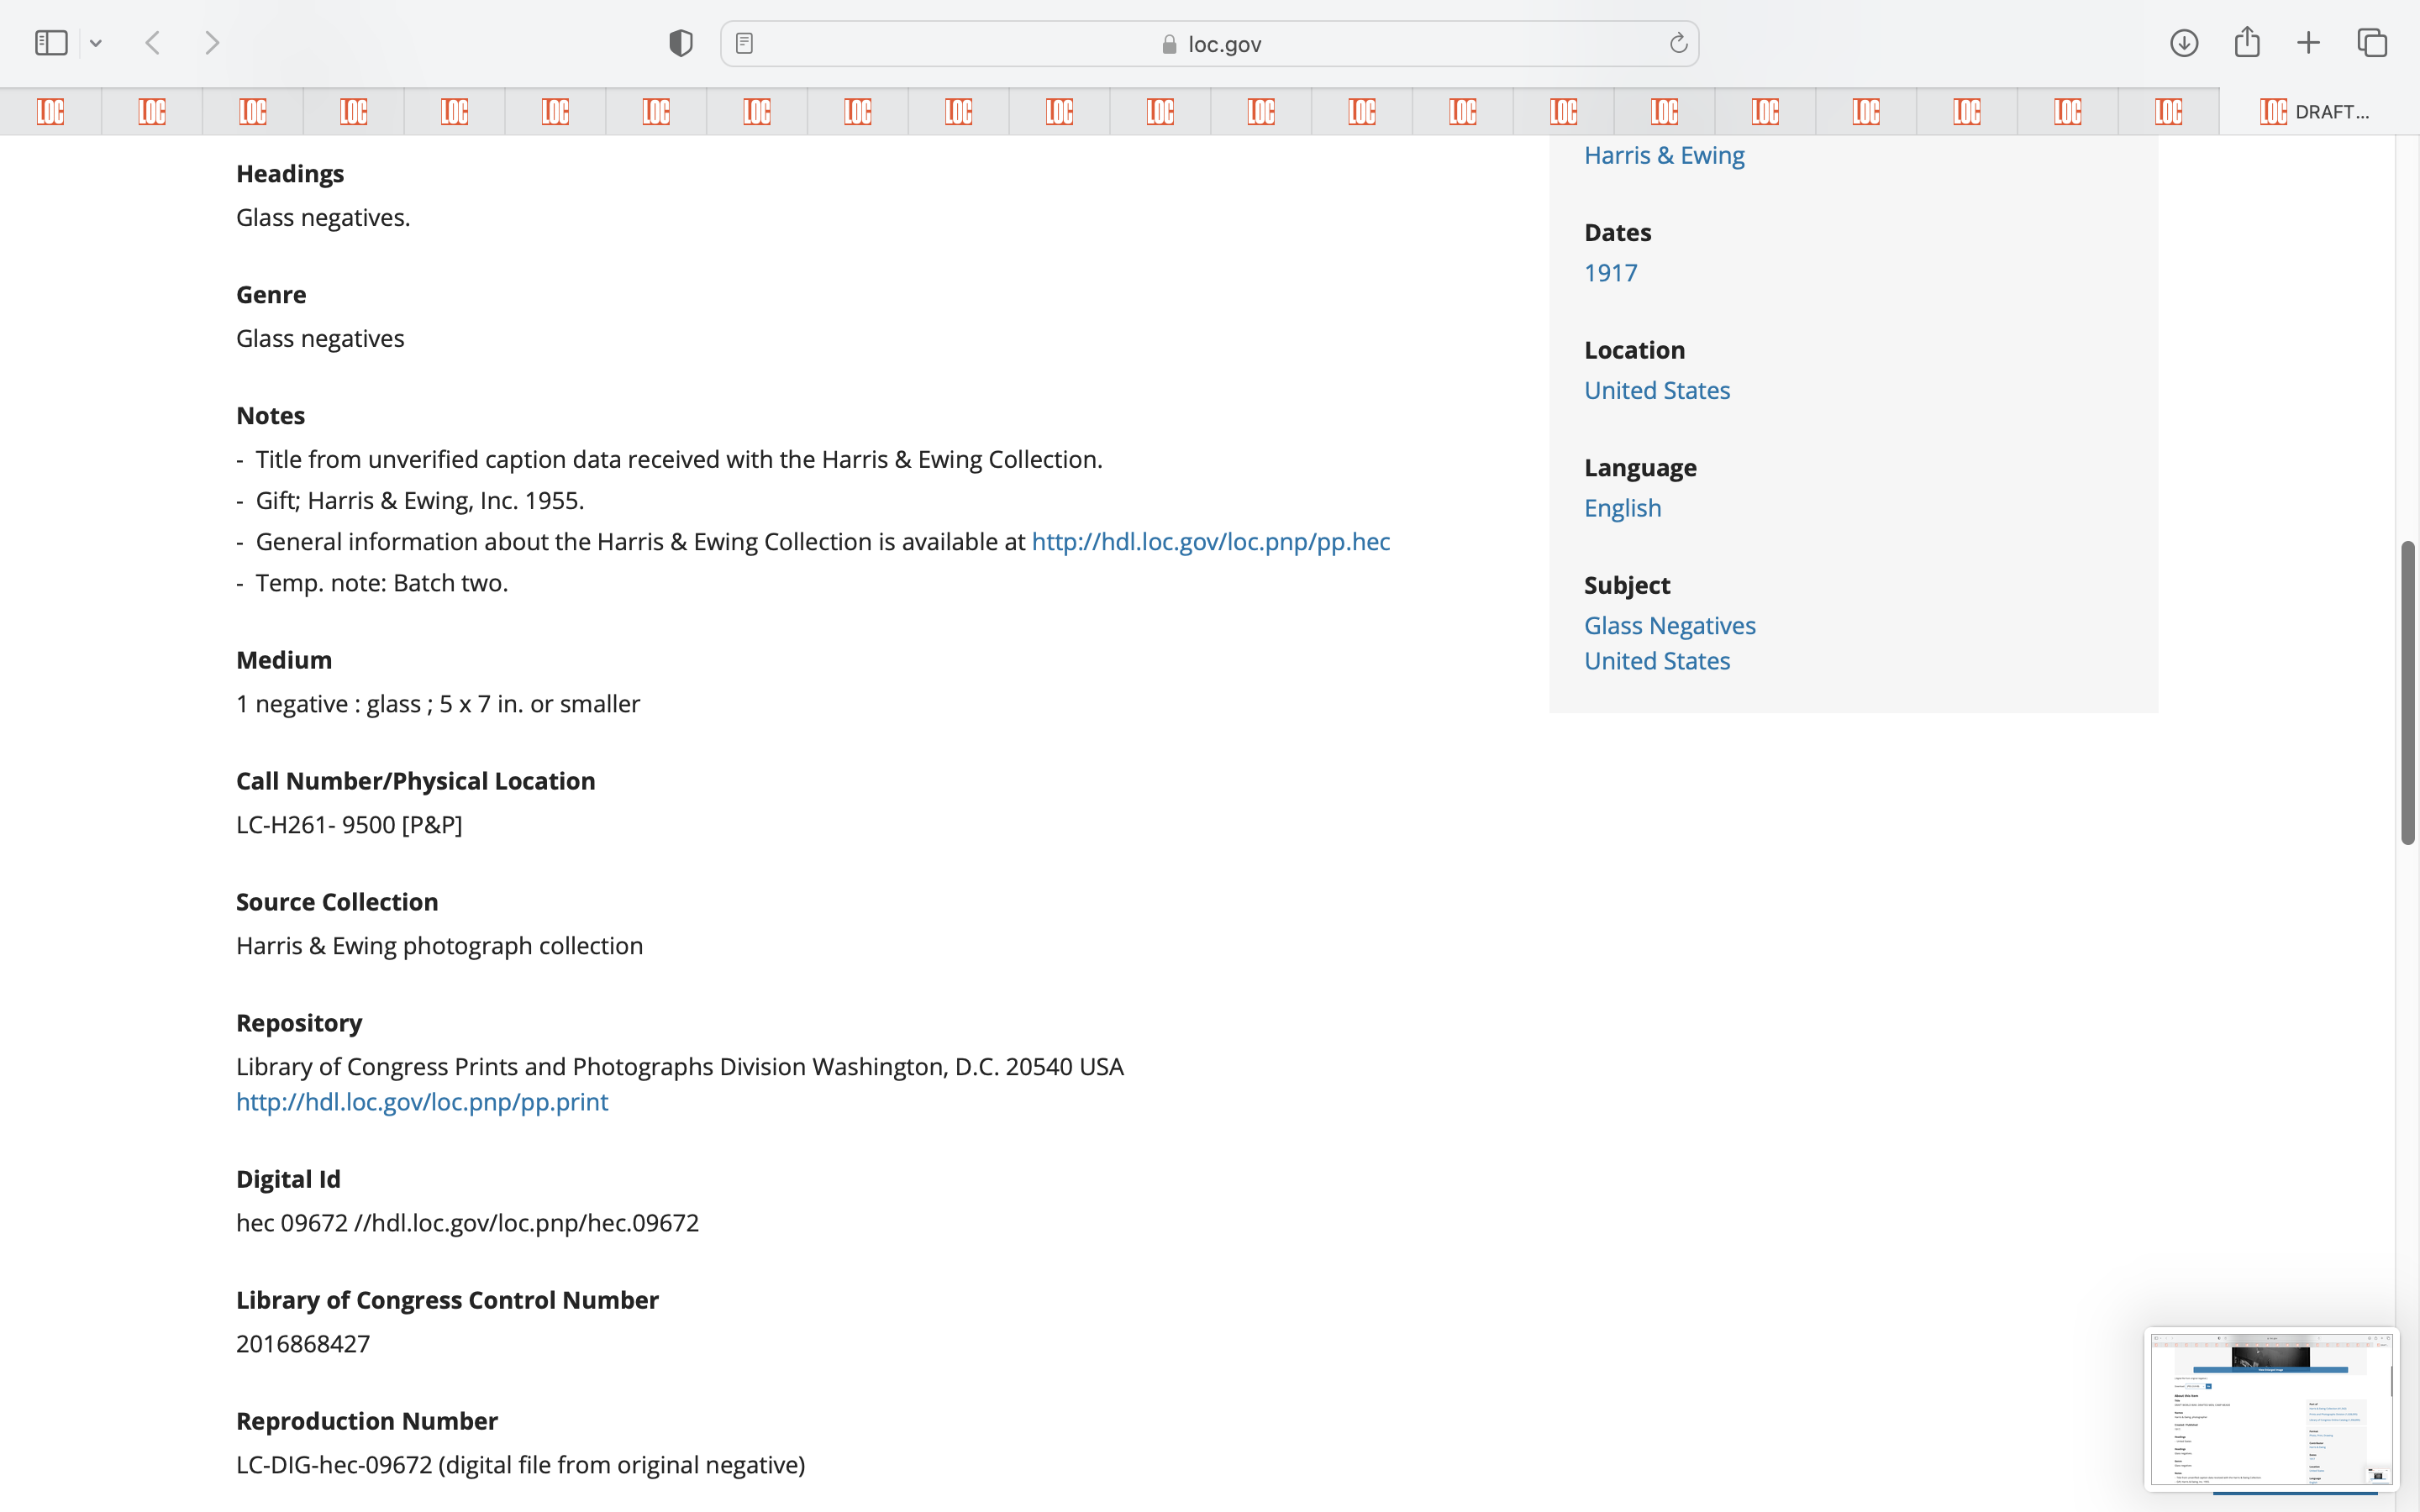
Task: Switch to the DRAFT tab
Action: [x=2315, y=112]
